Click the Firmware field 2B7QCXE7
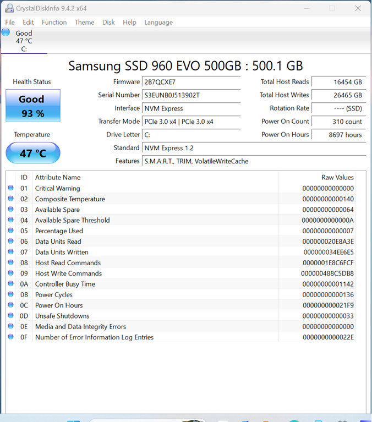The height and width of the screenshot is (422, 372). 191,82
